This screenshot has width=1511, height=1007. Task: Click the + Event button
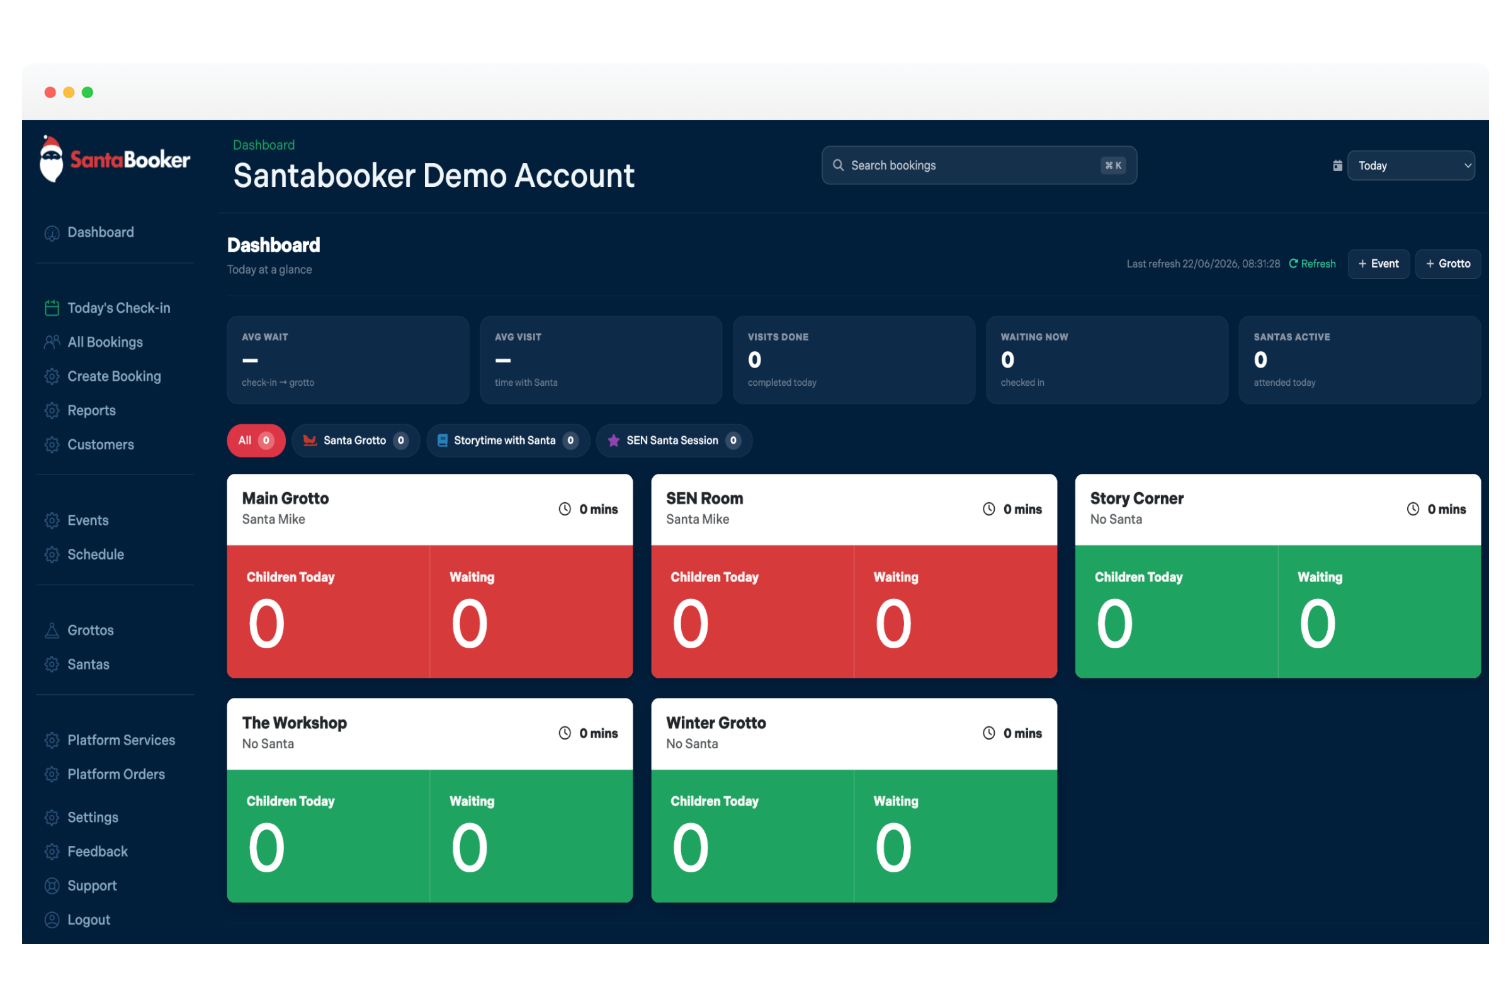(1378, 264)
